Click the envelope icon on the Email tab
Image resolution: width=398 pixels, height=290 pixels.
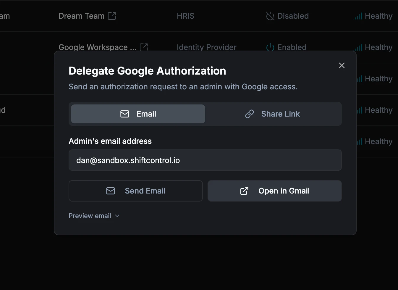coord(125,114)
